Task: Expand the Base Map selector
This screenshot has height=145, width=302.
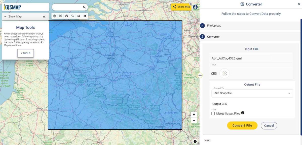Action: (6, 16)
